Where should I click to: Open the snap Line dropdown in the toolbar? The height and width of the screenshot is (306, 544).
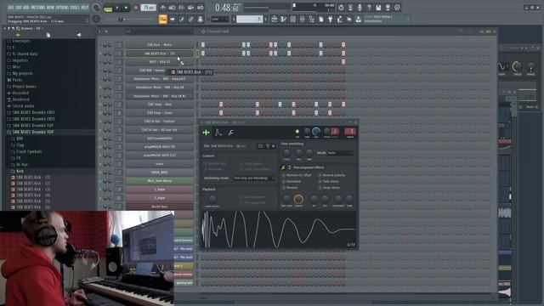click(x=219, y=20)
